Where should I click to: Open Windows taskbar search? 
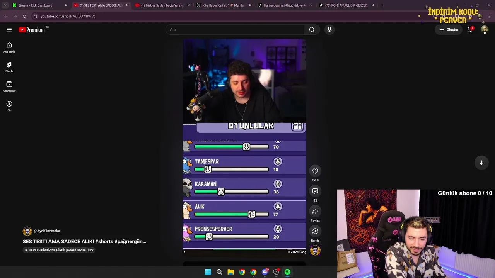coord(219,272)
